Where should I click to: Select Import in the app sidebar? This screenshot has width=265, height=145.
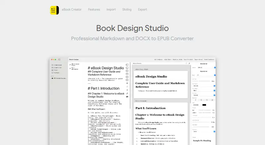(x=55, y=70)
